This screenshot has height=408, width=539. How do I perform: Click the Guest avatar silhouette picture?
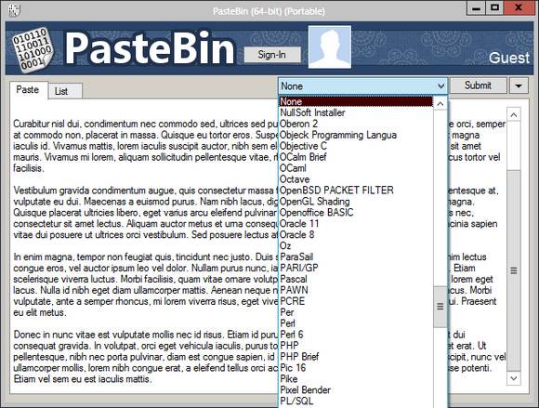tap(330, 47)
